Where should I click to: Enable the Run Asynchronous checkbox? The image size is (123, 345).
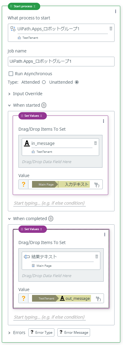11,74
